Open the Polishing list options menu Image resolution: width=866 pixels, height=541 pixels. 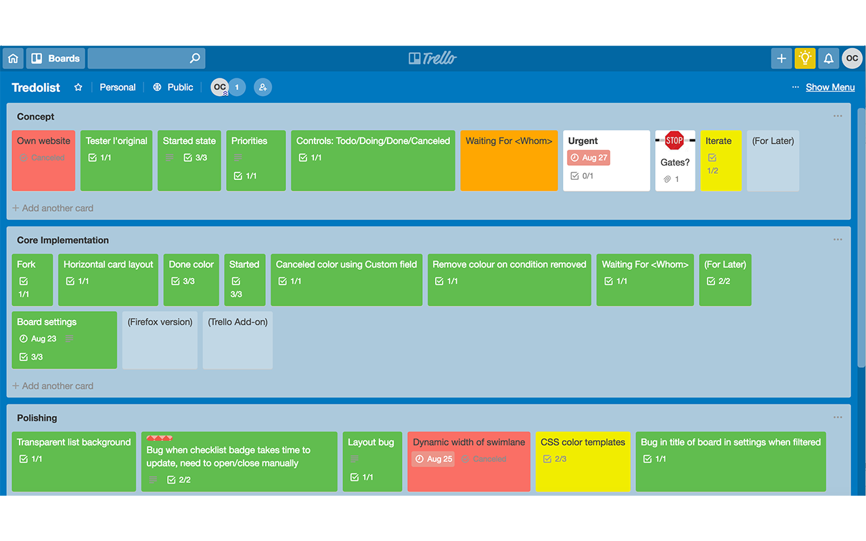pyautogui.click(x=838, y=418)
